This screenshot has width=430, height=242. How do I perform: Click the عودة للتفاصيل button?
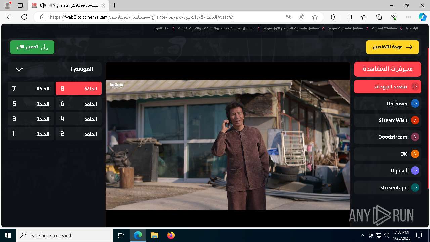392,47
